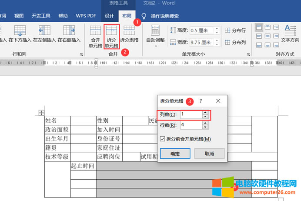Screen dimensions: 301x201
Task: Click Distribute Rows (分布行)
Action: [235, 30]
